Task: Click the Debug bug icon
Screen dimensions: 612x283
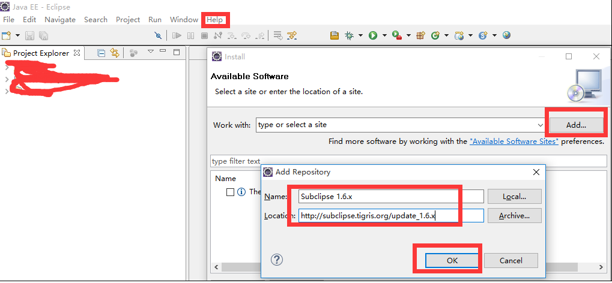Action: tap(350, 36)
